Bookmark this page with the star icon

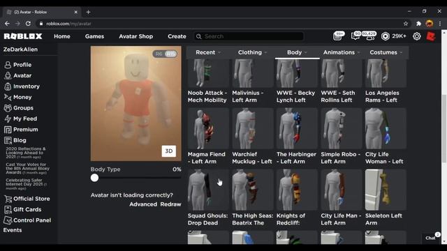click(406, 24)
